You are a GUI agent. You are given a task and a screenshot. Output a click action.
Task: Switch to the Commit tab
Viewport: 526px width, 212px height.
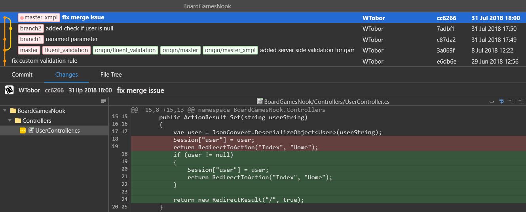[x=22, y=75]
